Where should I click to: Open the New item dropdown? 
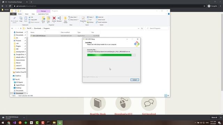point(73,17)
